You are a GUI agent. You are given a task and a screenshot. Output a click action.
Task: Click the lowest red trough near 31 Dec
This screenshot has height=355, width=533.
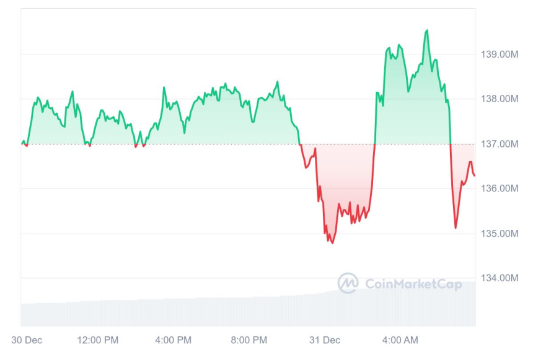332,242
